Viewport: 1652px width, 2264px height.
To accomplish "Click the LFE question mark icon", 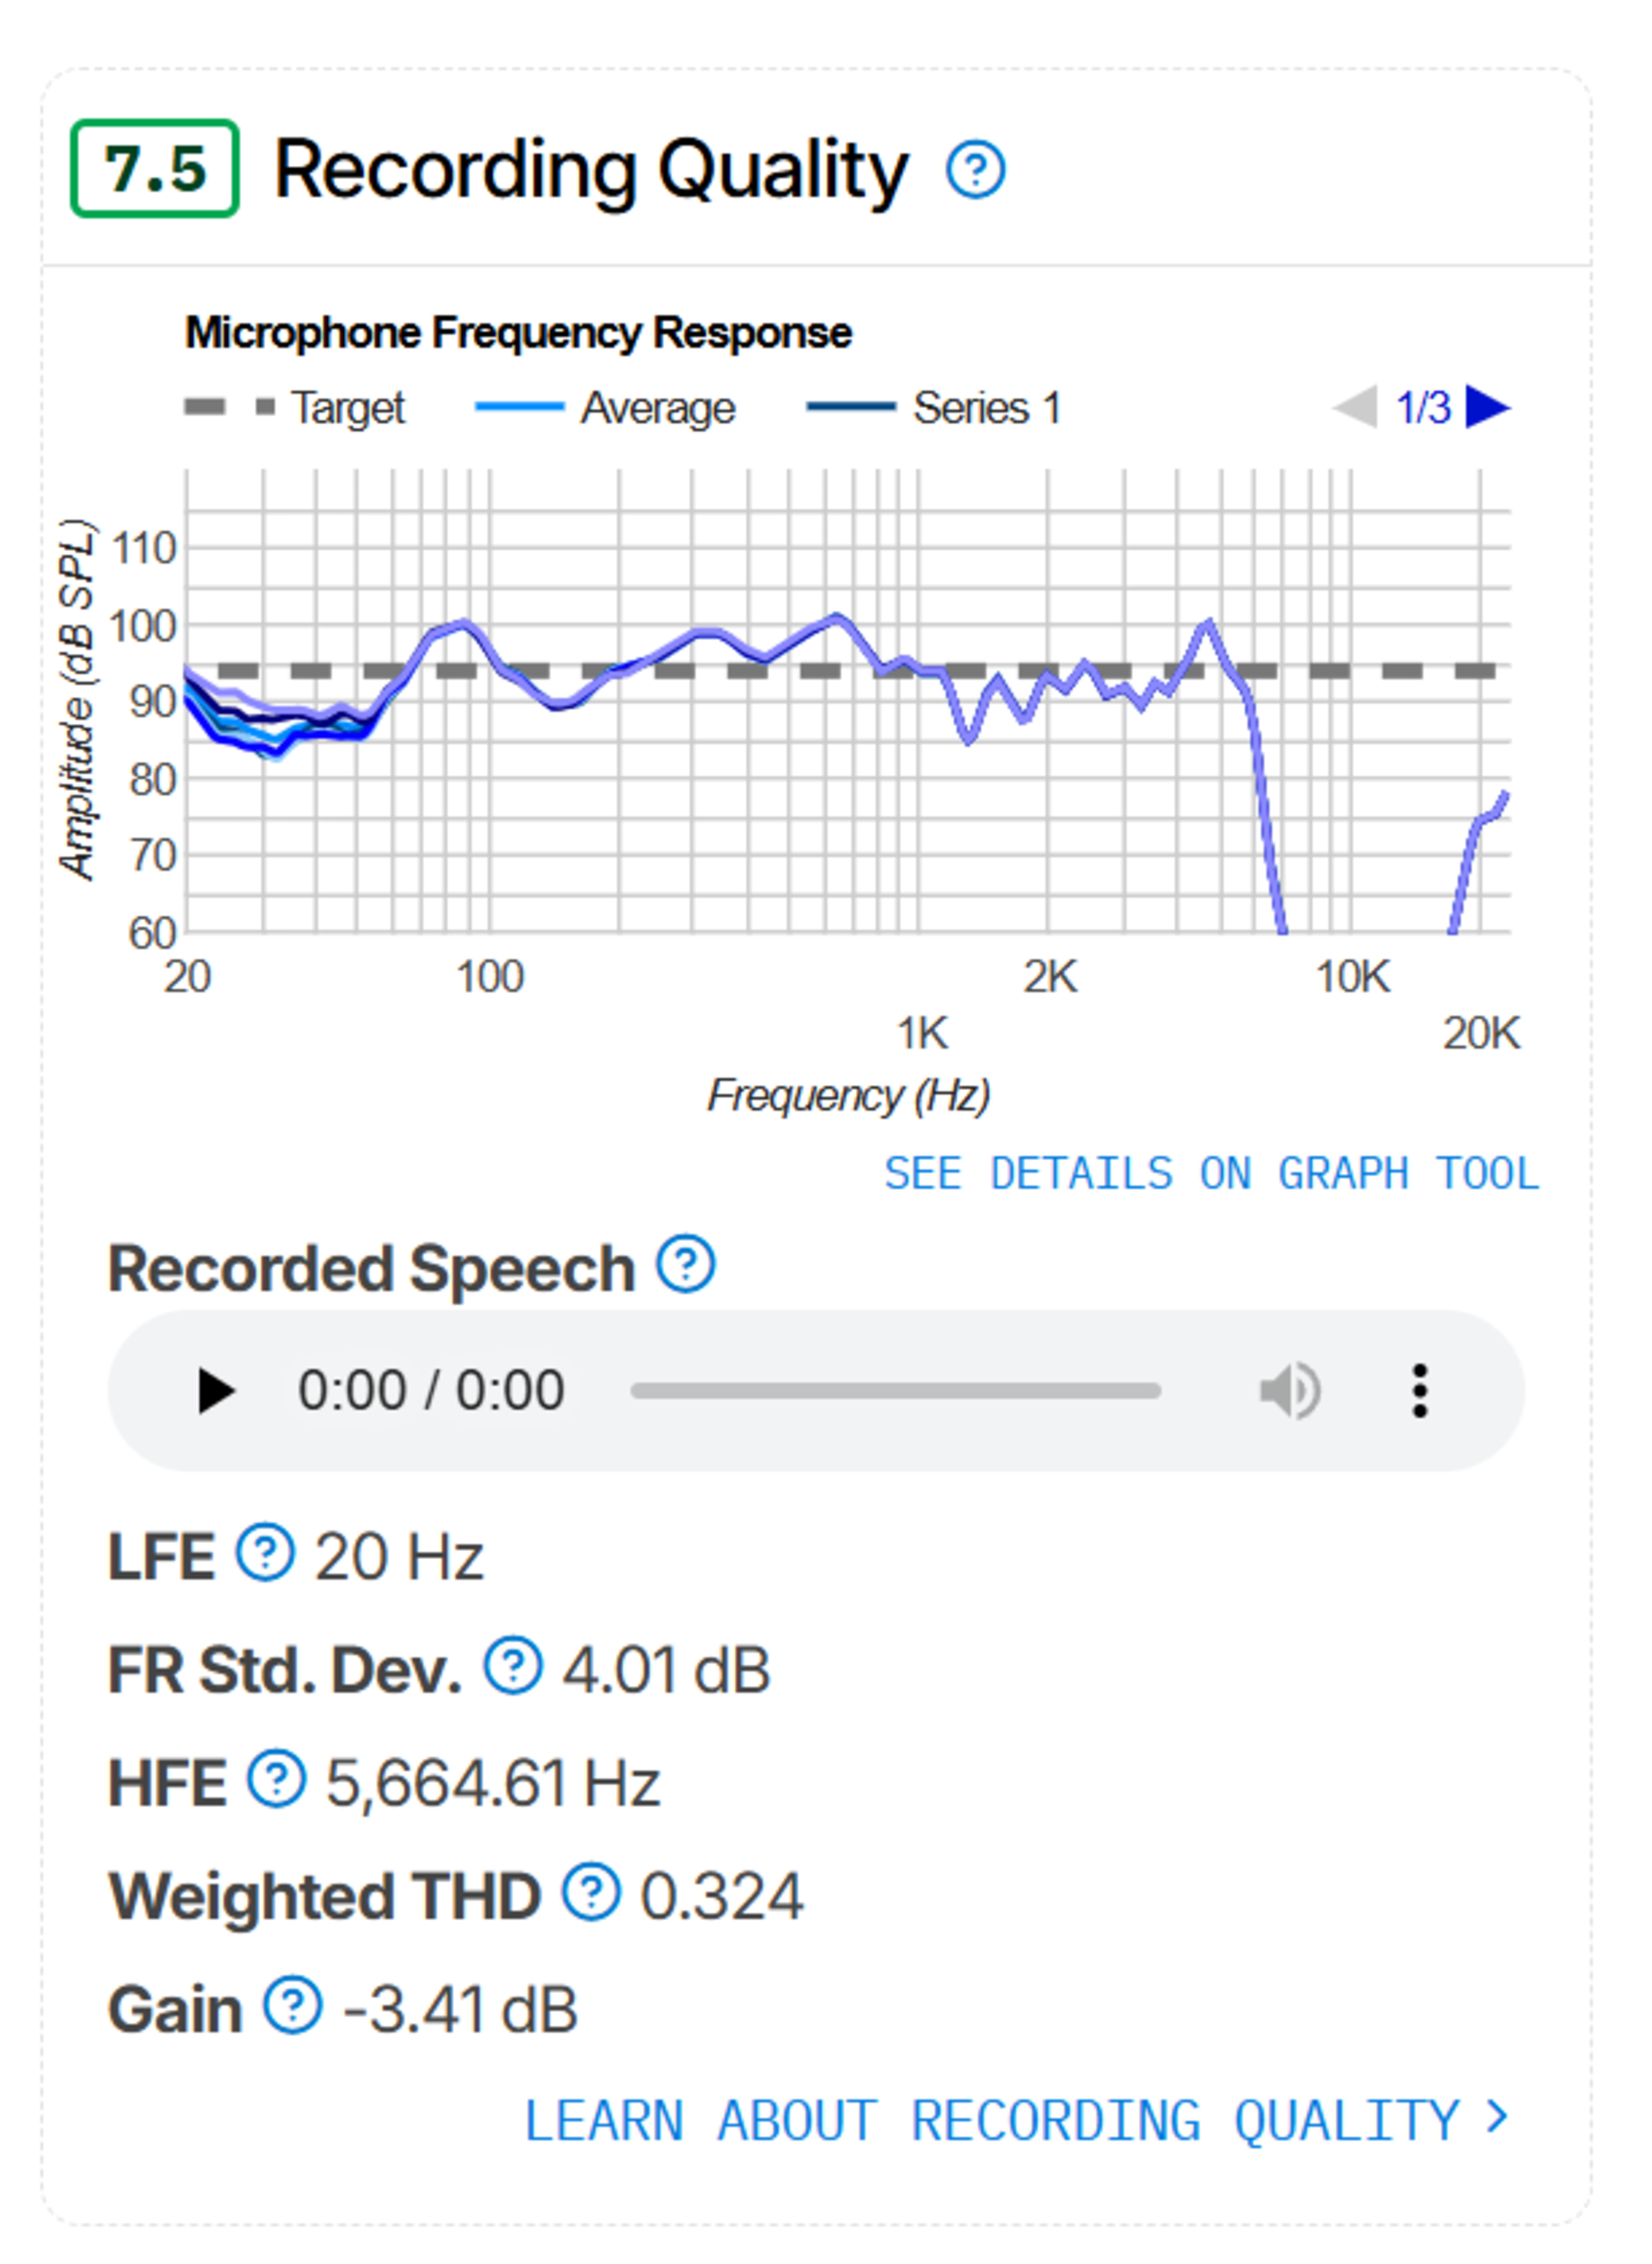I will coord(265,1552).
